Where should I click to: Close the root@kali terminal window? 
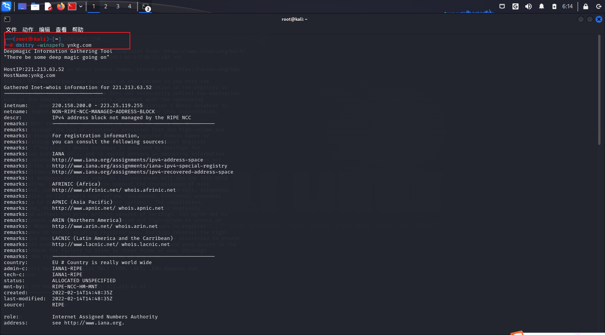pyautogui.click(x=599, y=19)
